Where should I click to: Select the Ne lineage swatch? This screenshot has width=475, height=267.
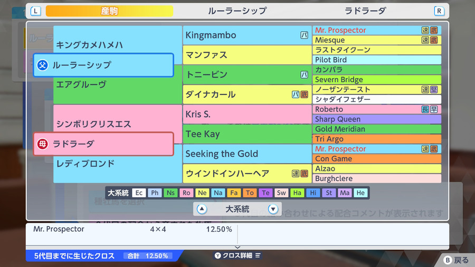[202, 193]
